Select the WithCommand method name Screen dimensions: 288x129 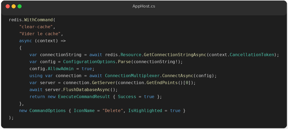(39, 20)
